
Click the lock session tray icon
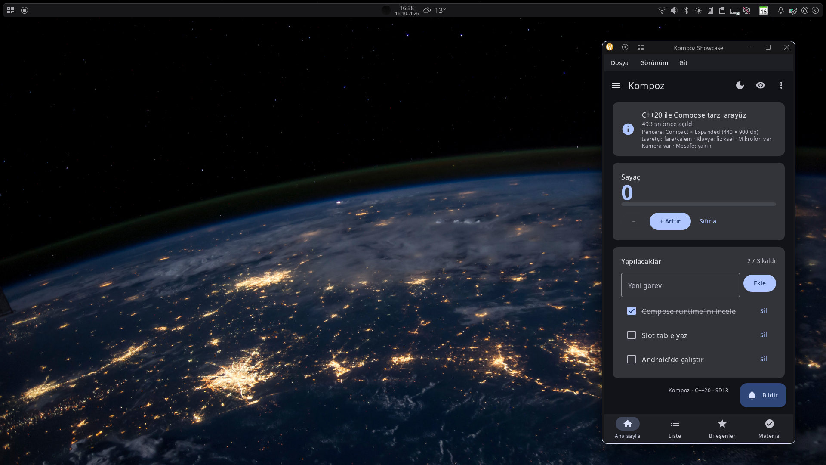tap(805, 10)
